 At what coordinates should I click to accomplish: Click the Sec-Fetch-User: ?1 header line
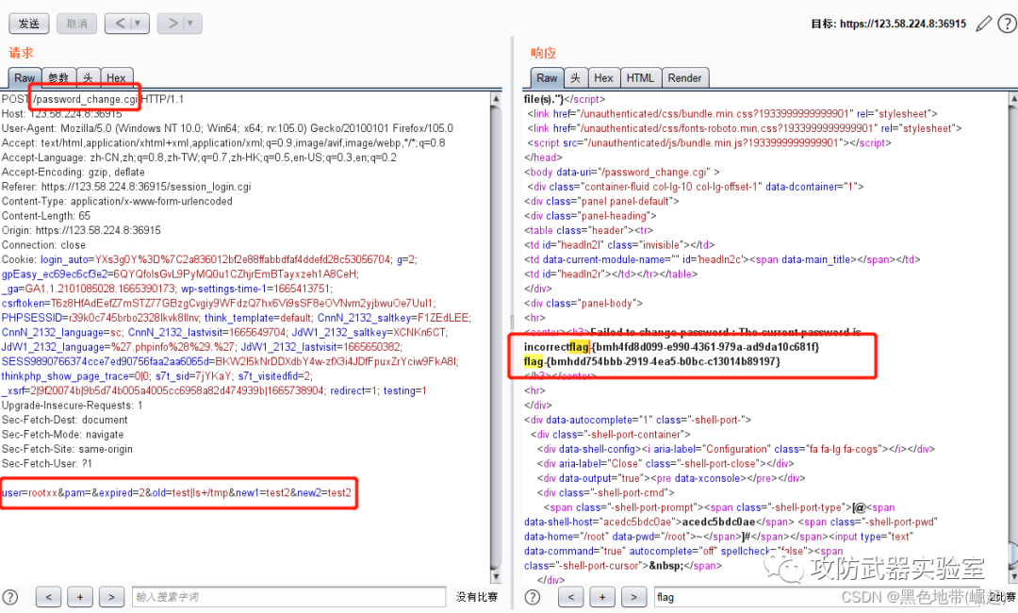pyautogui.click(x=47, y=464)
